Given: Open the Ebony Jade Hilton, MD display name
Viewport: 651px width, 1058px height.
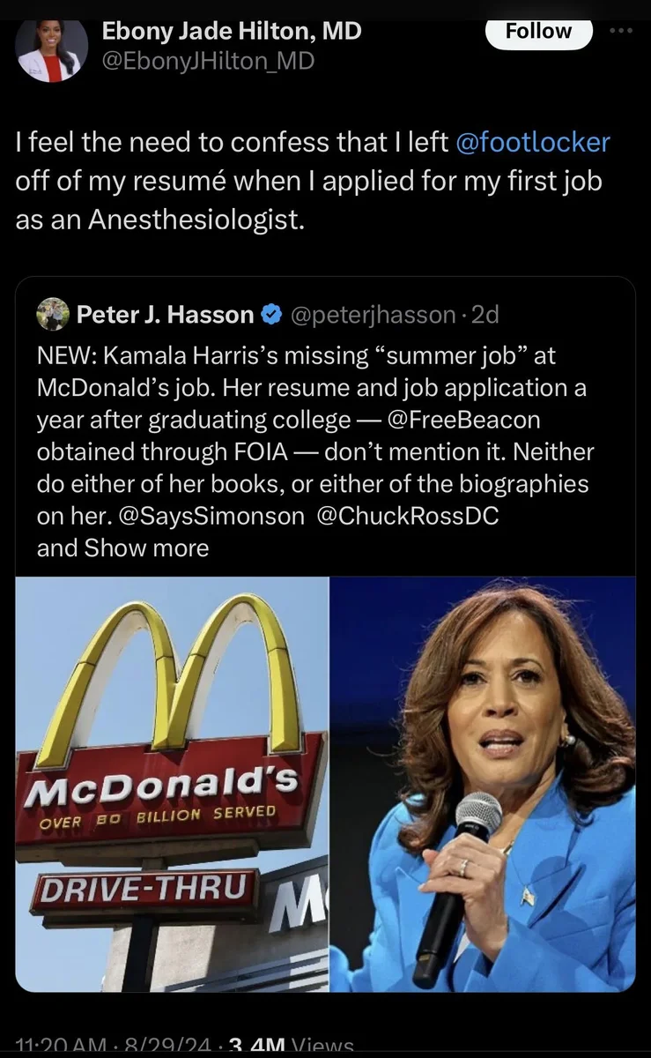Looking at the screenshot, I should [232, 31].
